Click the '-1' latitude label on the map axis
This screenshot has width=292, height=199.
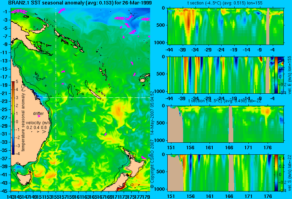(x=5, y=12)
